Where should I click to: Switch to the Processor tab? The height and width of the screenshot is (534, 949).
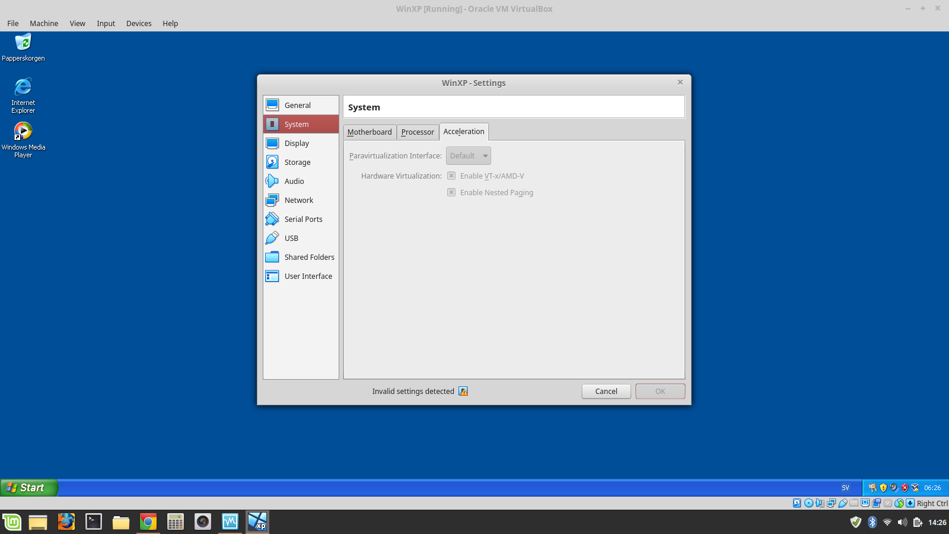(418, 132)
